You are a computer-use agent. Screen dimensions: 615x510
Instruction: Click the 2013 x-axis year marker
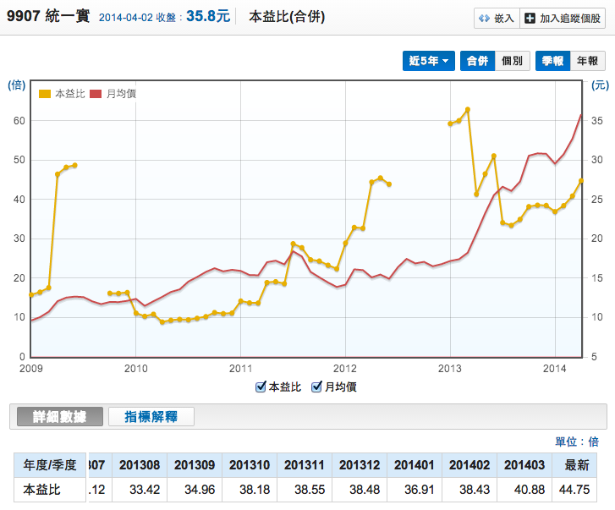(449, 368)
